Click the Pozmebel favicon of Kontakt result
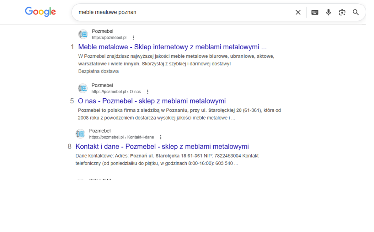374x232 pixels. tap(80, 134)
